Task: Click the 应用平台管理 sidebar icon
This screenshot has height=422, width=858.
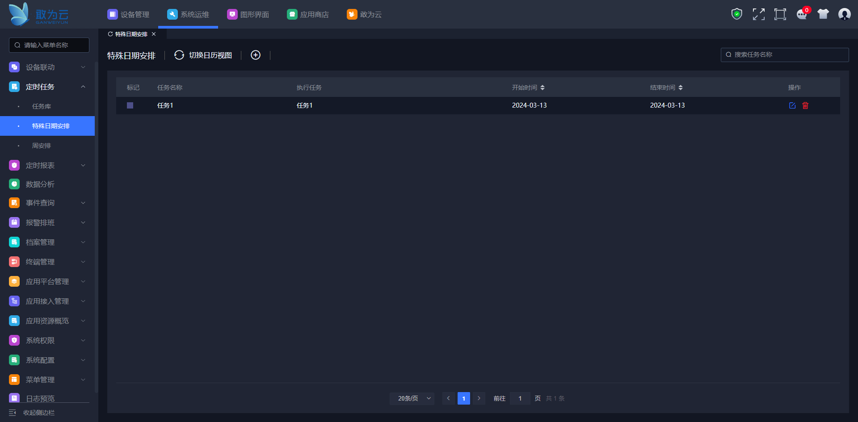Action: click(x=14, y=281)
